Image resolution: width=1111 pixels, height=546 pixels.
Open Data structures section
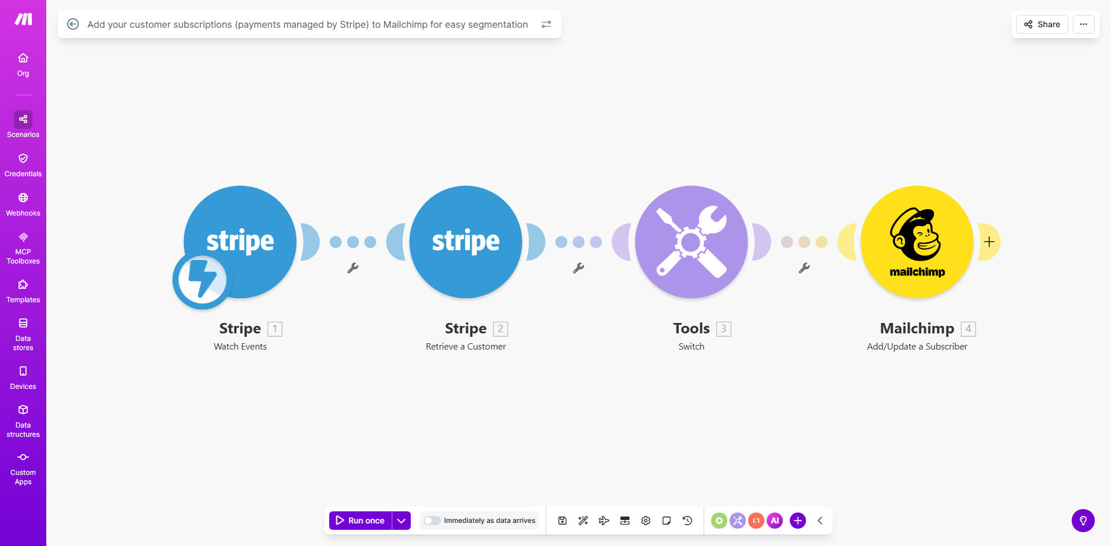point(23,421)
